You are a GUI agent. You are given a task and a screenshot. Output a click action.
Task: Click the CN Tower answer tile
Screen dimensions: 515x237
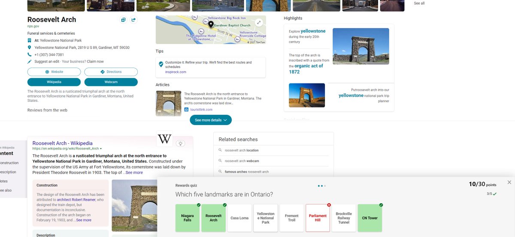click(370, 218)
